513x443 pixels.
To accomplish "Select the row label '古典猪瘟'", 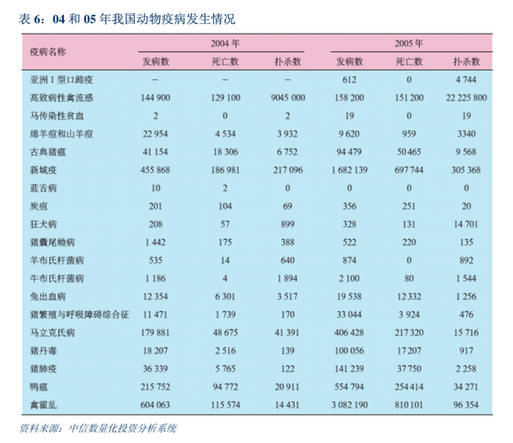I will pos(48,152).
